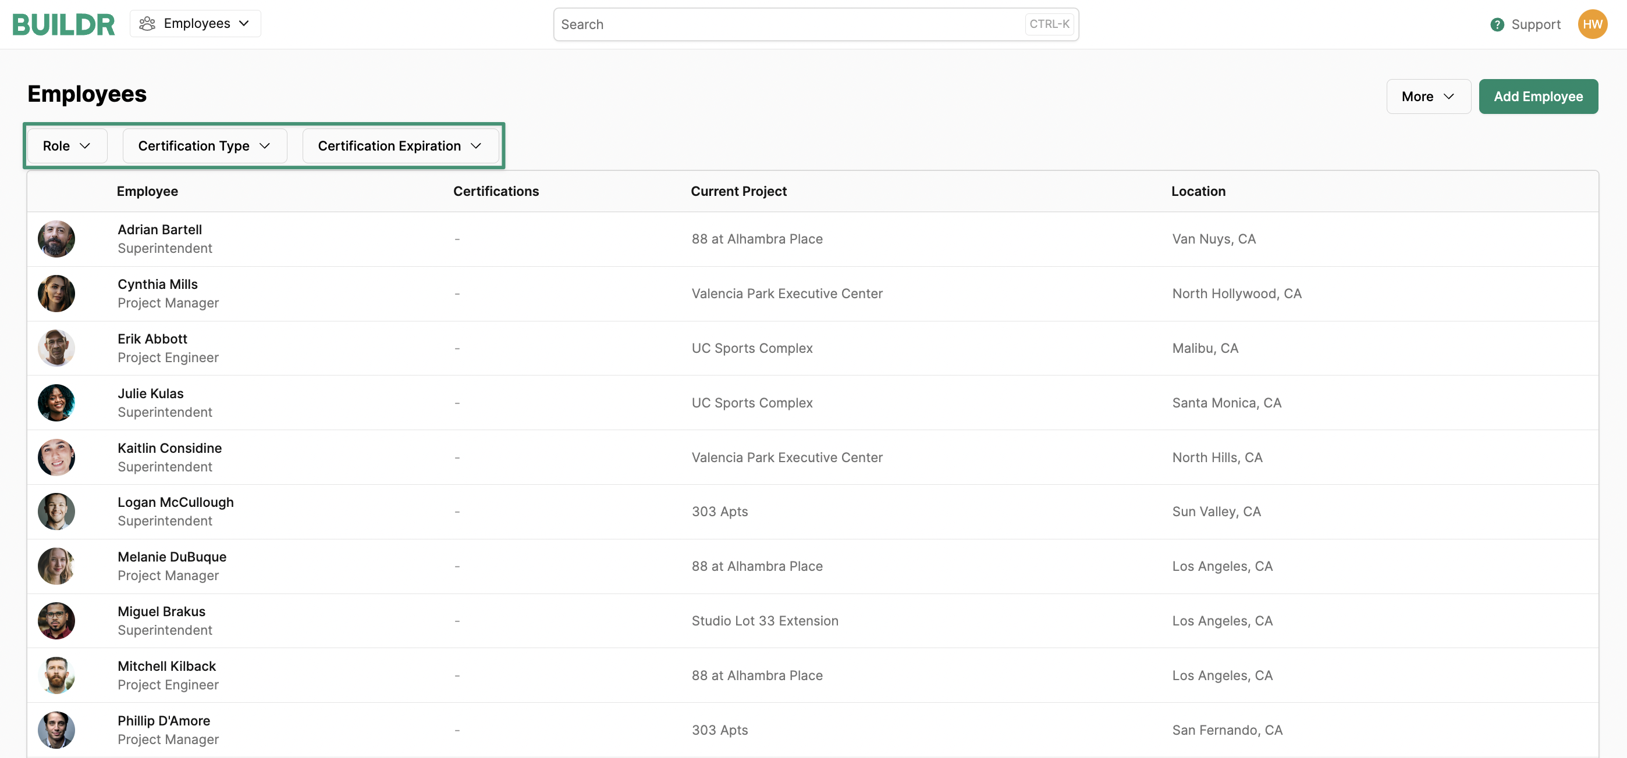Click the people icon beside Employees
The height and width of the screenshot is (758, 1627).
(147, 23)
